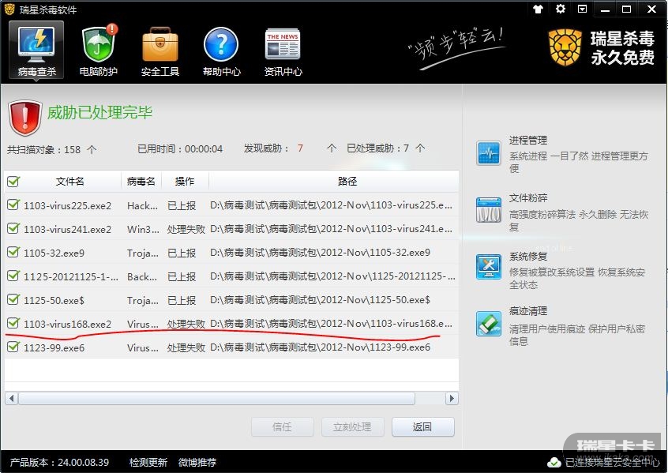Click the 痕迹清理 title text
Image resolution: width=668 pixels, height=473 pixels.
(x=527, y=311)
